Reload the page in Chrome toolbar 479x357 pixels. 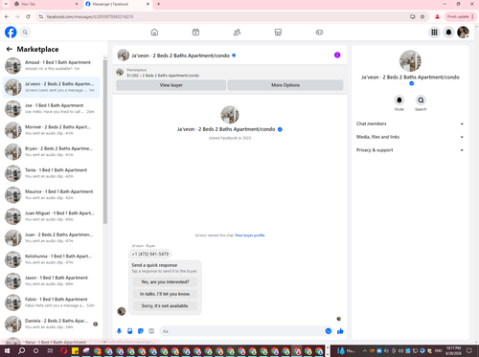28,16
